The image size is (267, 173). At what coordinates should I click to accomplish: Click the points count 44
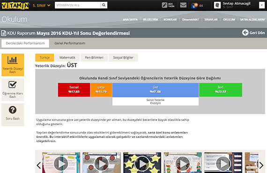tap(201, 6)
